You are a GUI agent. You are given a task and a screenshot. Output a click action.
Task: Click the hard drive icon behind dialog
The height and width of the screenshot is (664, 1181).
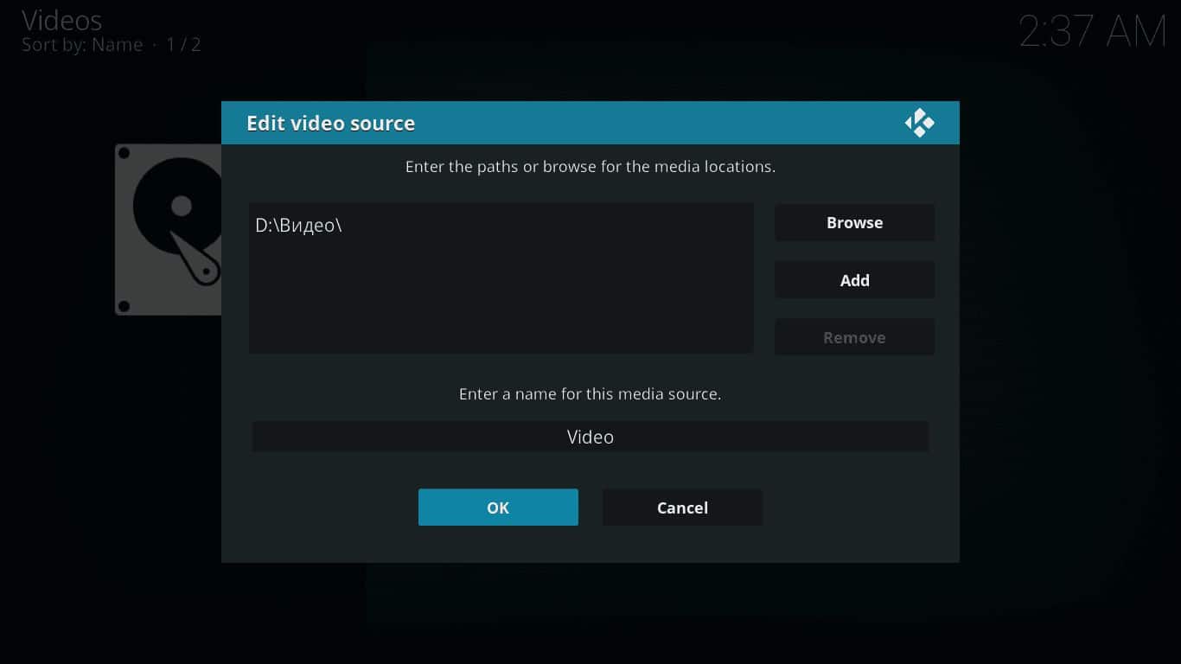coord(168,229)
